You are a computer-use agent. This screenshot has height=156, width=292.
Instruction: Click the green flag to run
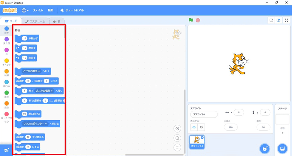pyautogui.click(x=191, y=20)
